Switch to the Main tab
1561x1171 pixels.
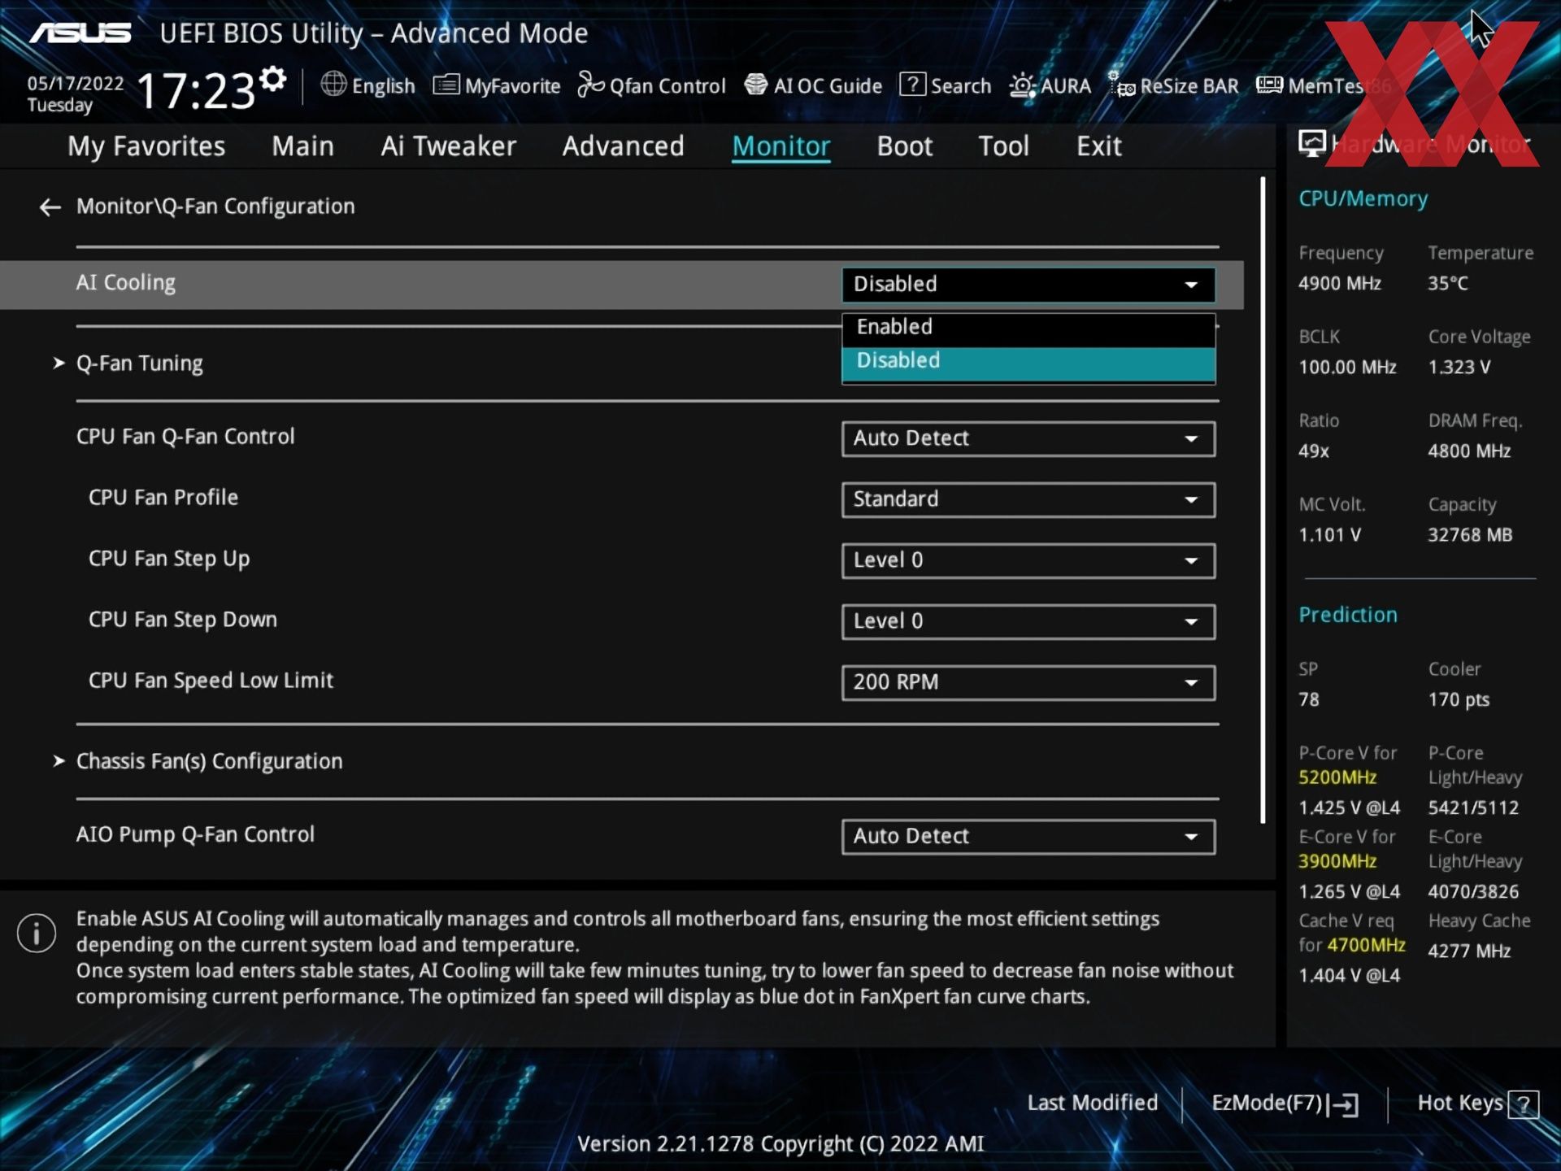(302, 146)
